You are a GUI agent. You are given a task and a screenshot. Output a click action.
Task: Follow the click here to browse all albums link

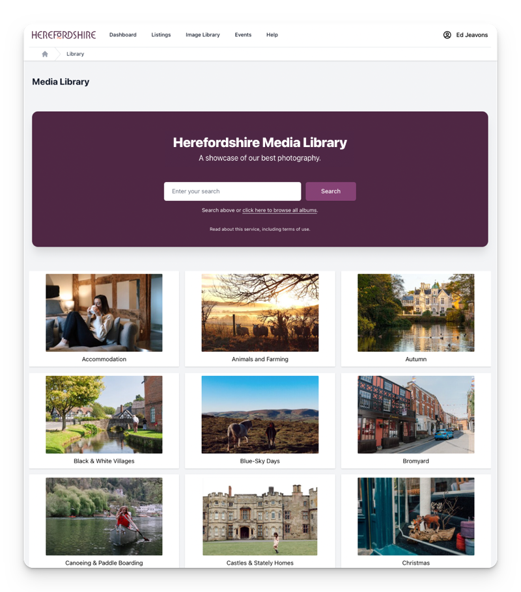[x=280, y=211]
